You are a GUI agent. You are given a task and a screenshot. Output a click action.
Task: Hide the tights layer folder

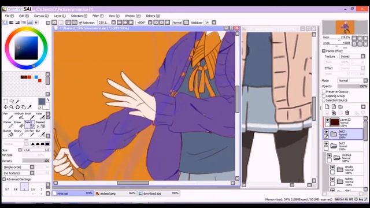tap(332, 179)
